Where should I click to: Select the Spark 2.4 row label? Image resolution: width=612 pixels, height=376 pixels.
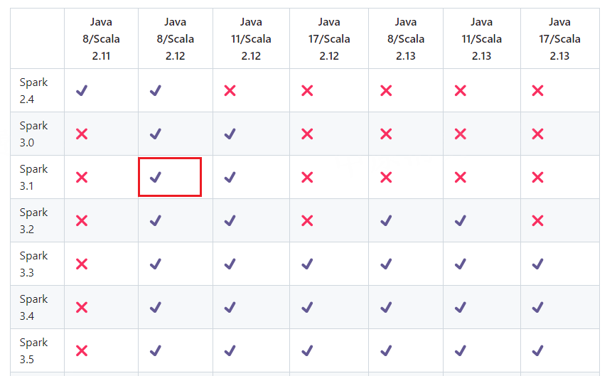pyautogui.click(x=33, y=90)
